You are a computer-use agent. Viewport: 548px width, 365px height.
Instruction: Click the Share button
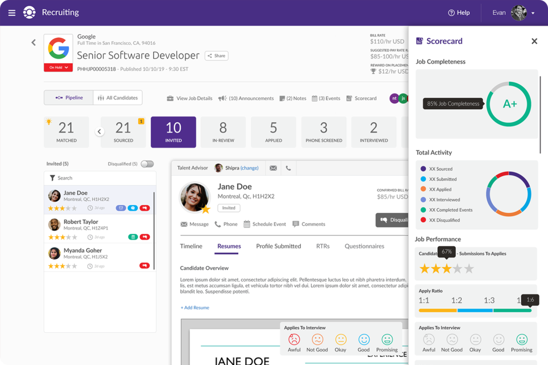217,56
